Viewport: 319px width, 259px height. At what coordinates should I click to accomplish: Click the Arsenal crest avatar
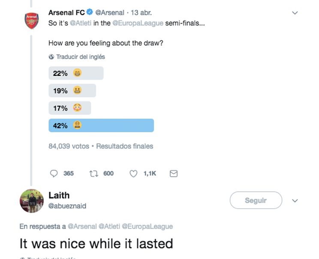click(32, 21)
